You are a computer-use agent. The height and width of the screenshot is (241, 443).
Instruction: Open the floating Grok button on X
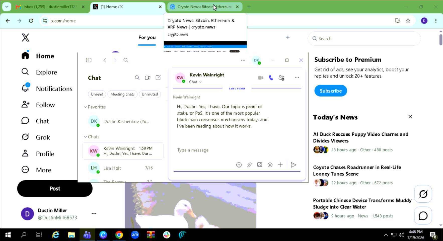pyautogui.click(x=423, y=194)
